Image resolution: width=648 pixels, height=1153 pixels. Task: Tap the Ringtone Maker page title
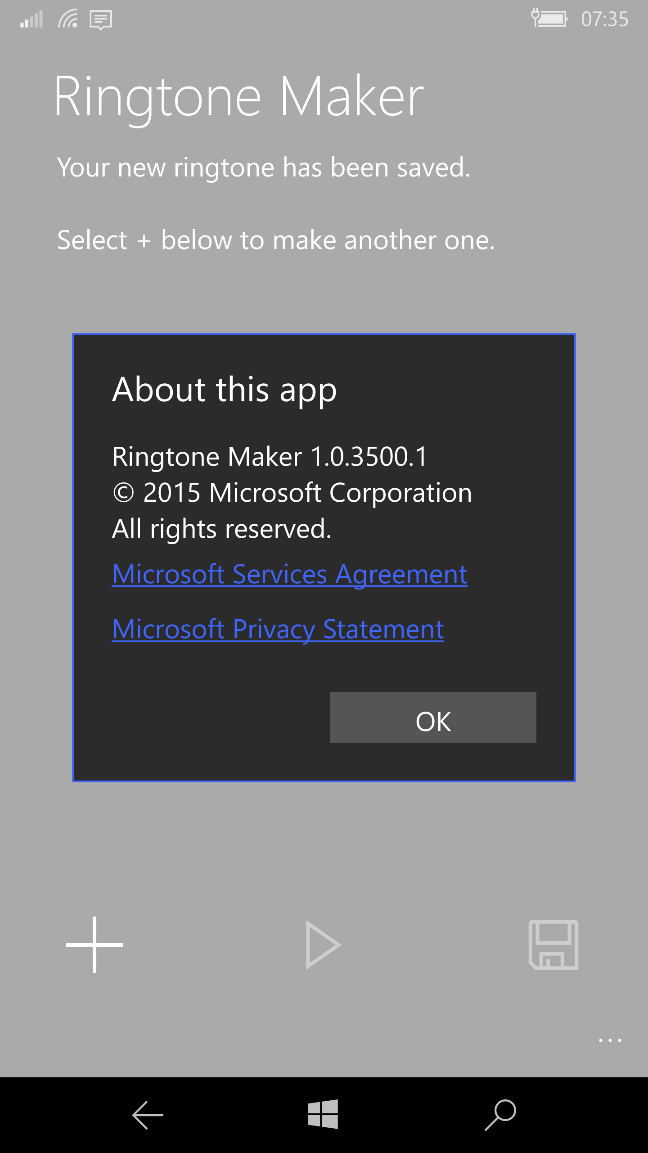[239, 96]
